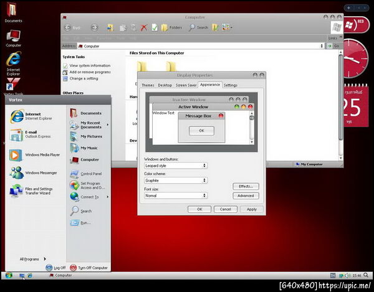Click OK in Display Properties dialog
Viewport: 374px width, 292px height.
199,209
